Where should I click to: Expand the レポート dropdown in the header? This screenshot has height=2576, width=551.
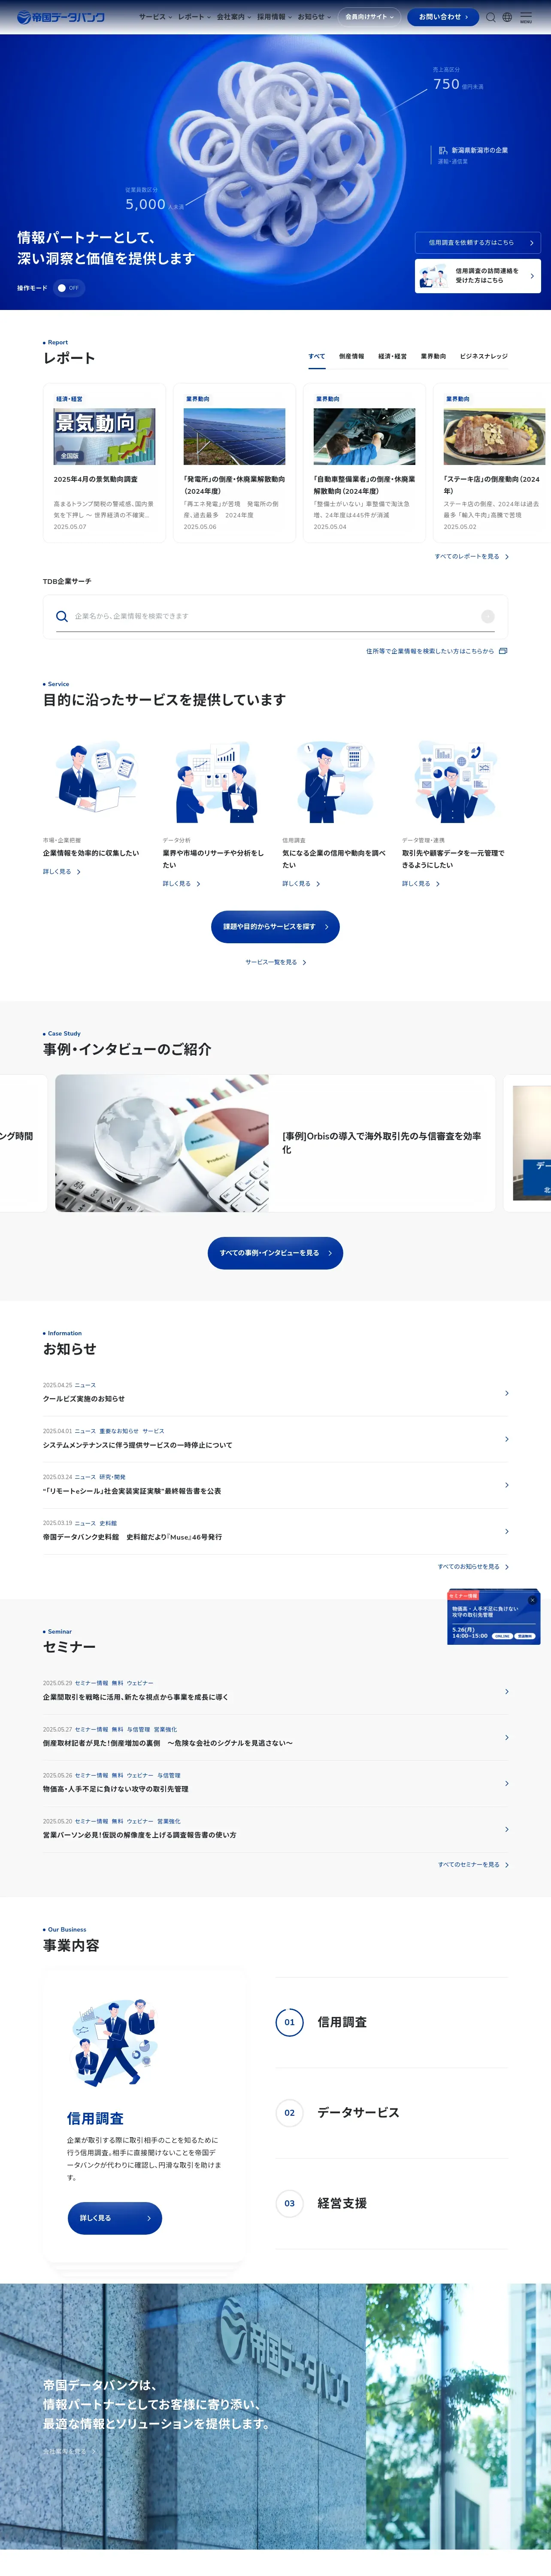(194, 17)
